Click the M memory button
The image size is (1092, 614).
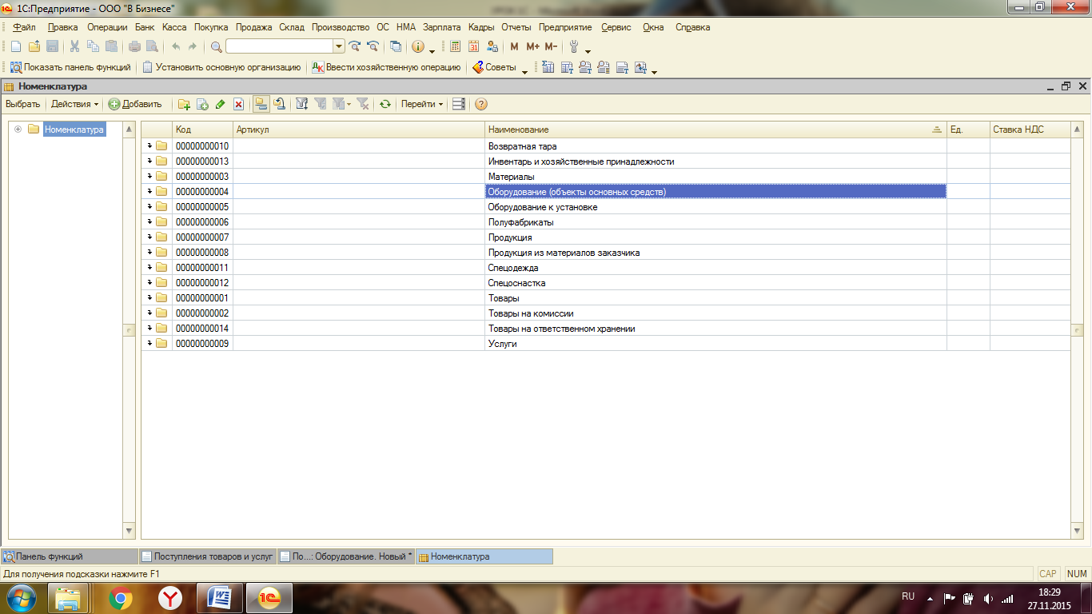click(514, 46)
